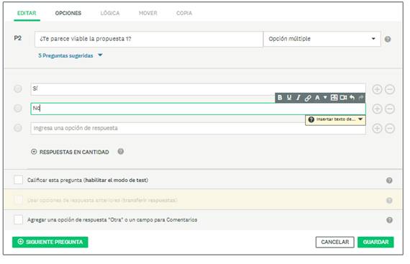This screenshot has height=264, width=410.
Task: Insert an image from the text toolbar
Action: 334,98
